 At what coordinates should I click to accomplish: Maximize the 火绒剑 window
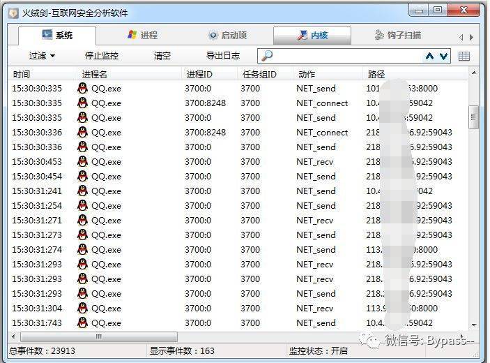coord(438,10)
